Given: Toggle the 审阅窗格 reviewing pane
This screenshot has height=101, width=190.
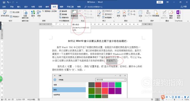Looking at the screenshot, I should point(108,18).
